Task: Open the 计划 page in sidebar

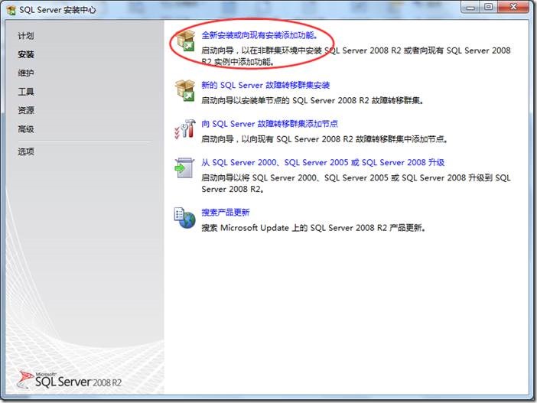Action: click(x=26, y=36)
